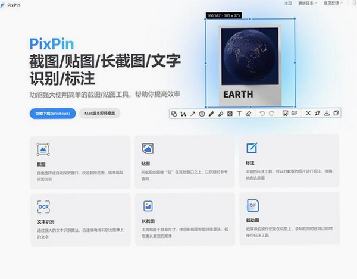Viewport: 357px width, 279px height.
Task: Select the arrow annotation tool
Action: point(193,114)
